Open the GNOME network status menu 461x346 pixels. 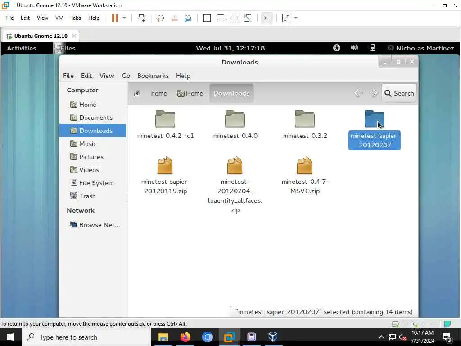pos(372,48)
